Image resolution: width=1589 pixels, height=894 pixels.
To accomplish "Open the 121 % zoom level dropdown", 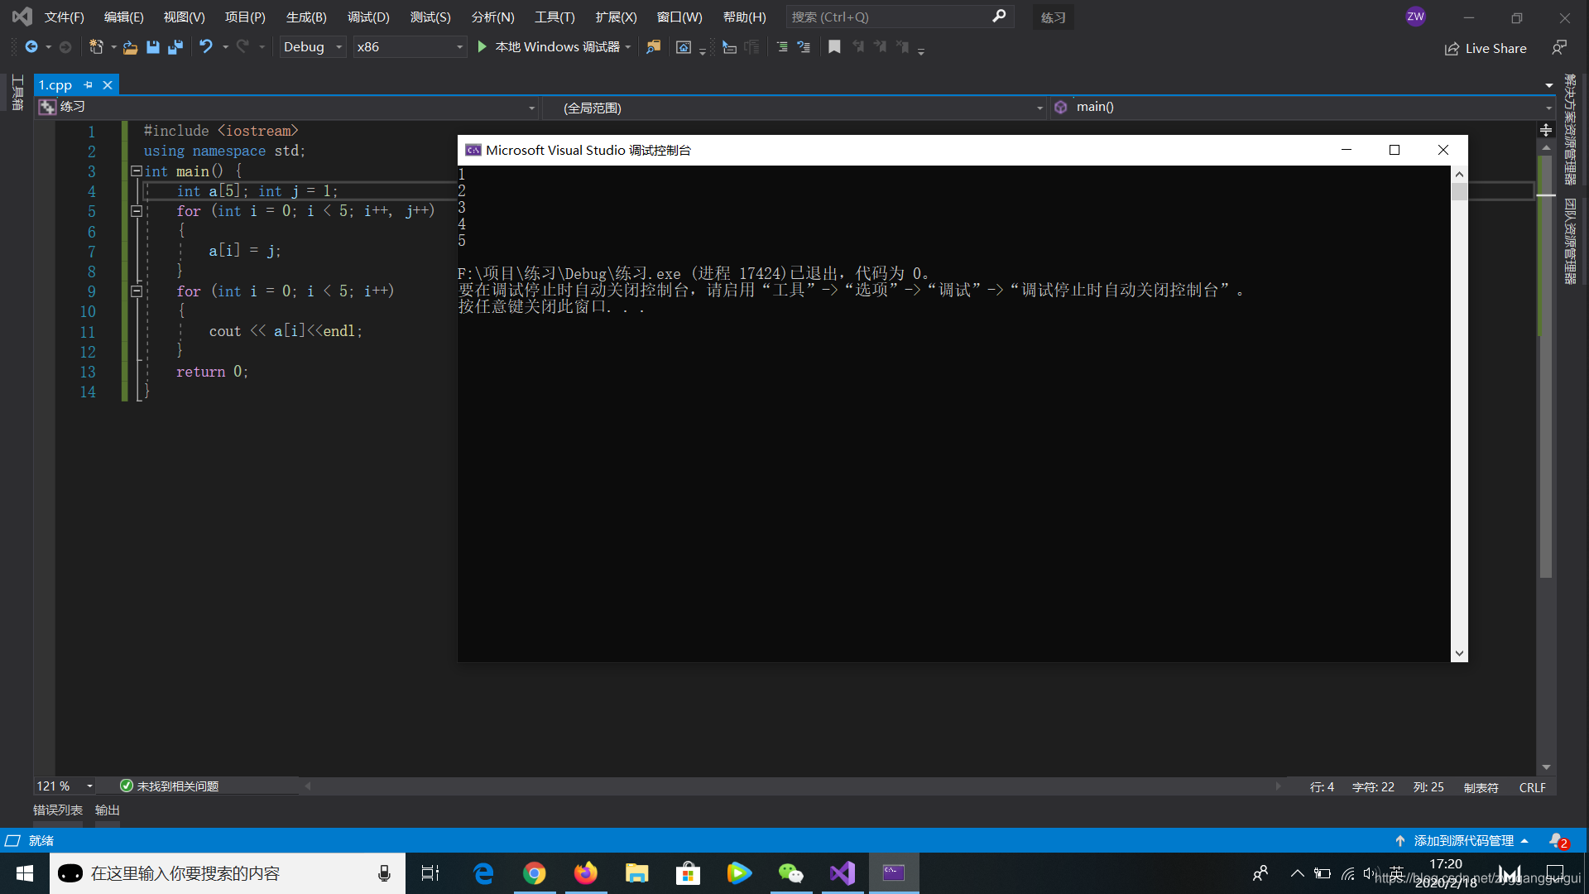I will 65,786.
